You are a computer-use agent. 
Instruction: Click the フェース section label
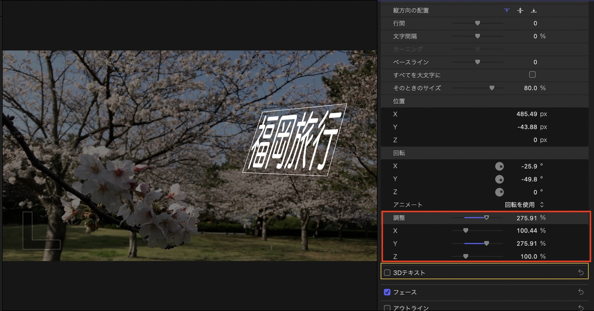[405, 292]
